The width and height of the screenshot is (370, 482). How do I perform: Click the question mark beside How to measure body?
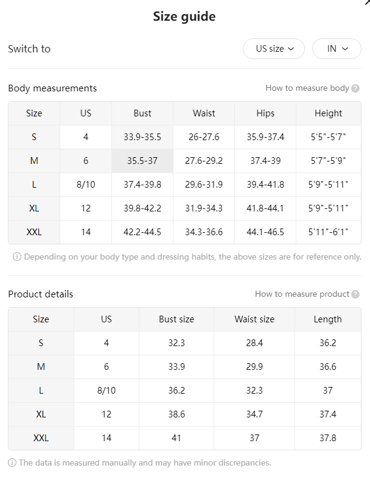(x=355, y=88)
